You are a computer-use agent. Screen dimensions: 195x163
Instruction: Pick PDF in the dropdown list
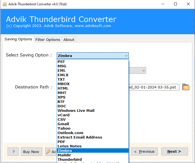pyautogui.click(x=93, y=142)
